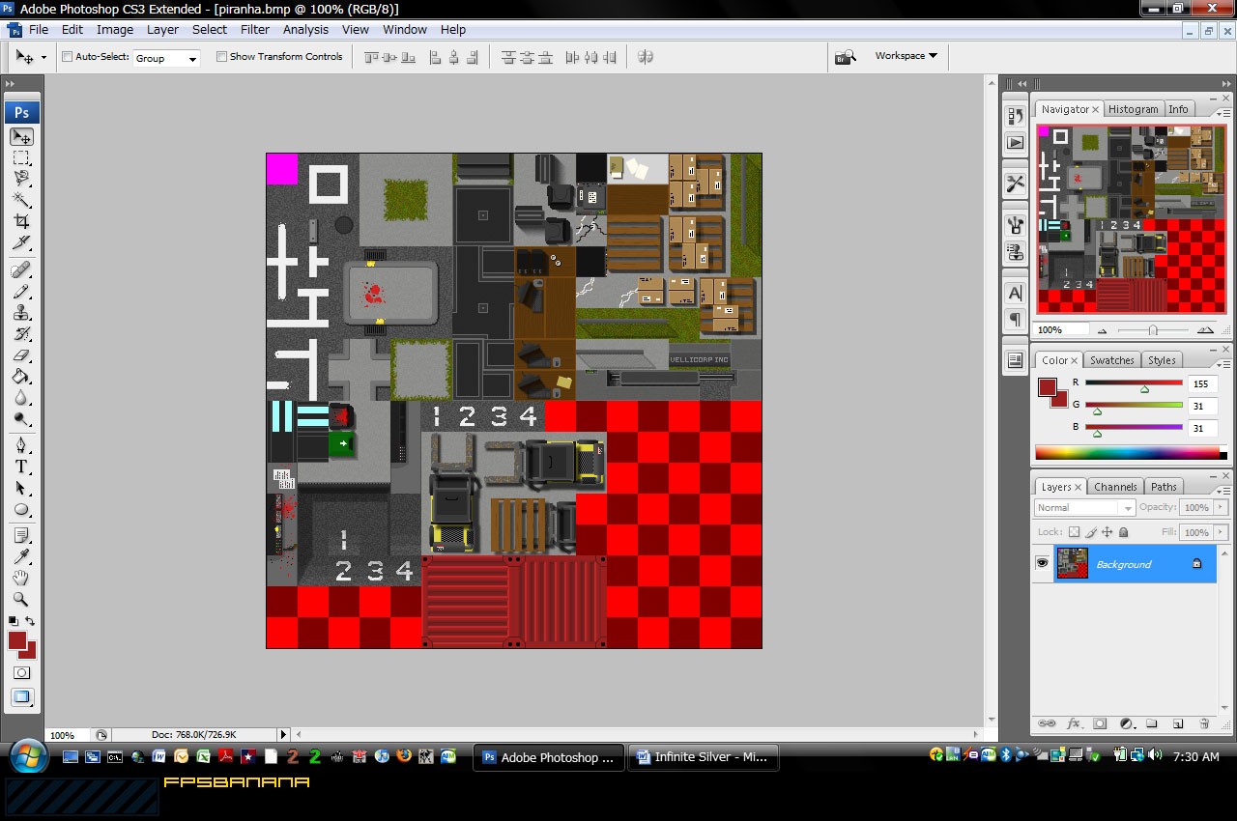Select the Ellipse shape tool

tap(21, 509)
